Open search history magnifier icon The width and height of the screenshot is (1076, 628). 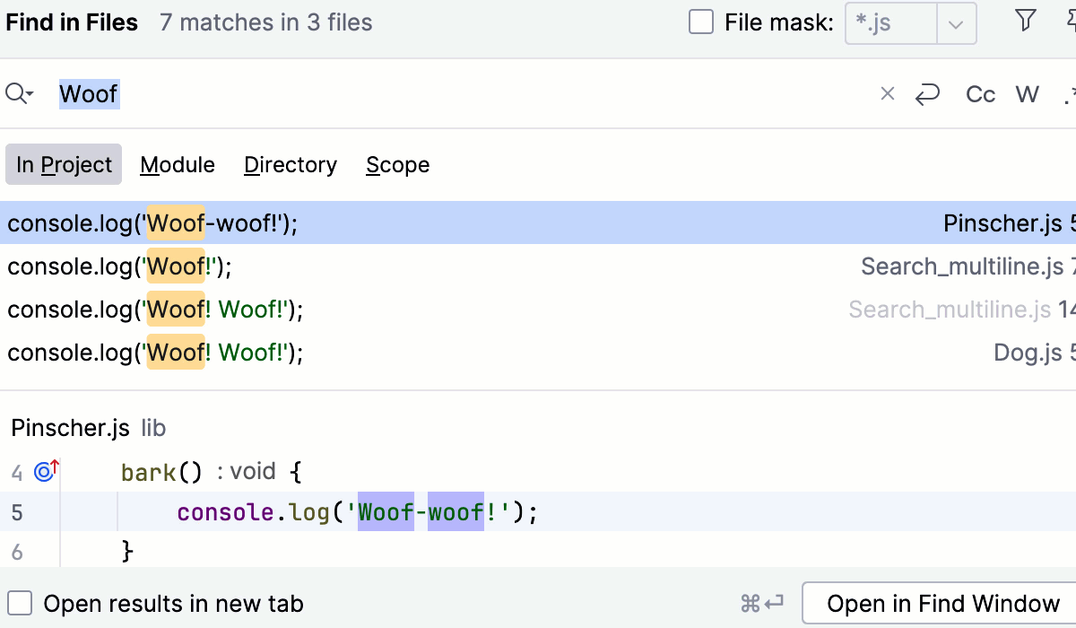[x=19, y=93]
